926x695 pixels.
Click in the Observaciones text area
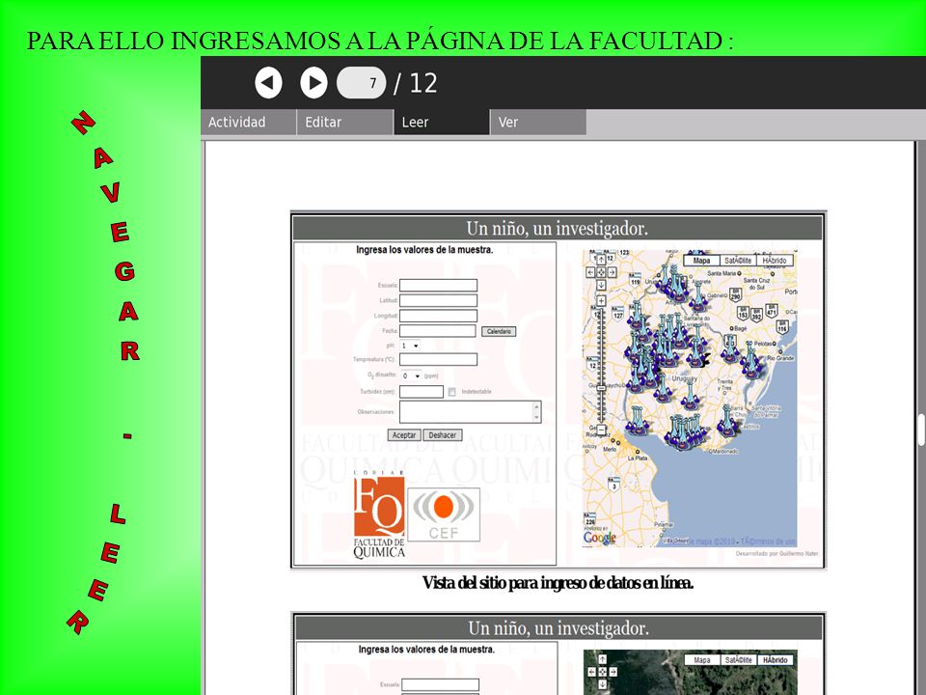point(466,412)
